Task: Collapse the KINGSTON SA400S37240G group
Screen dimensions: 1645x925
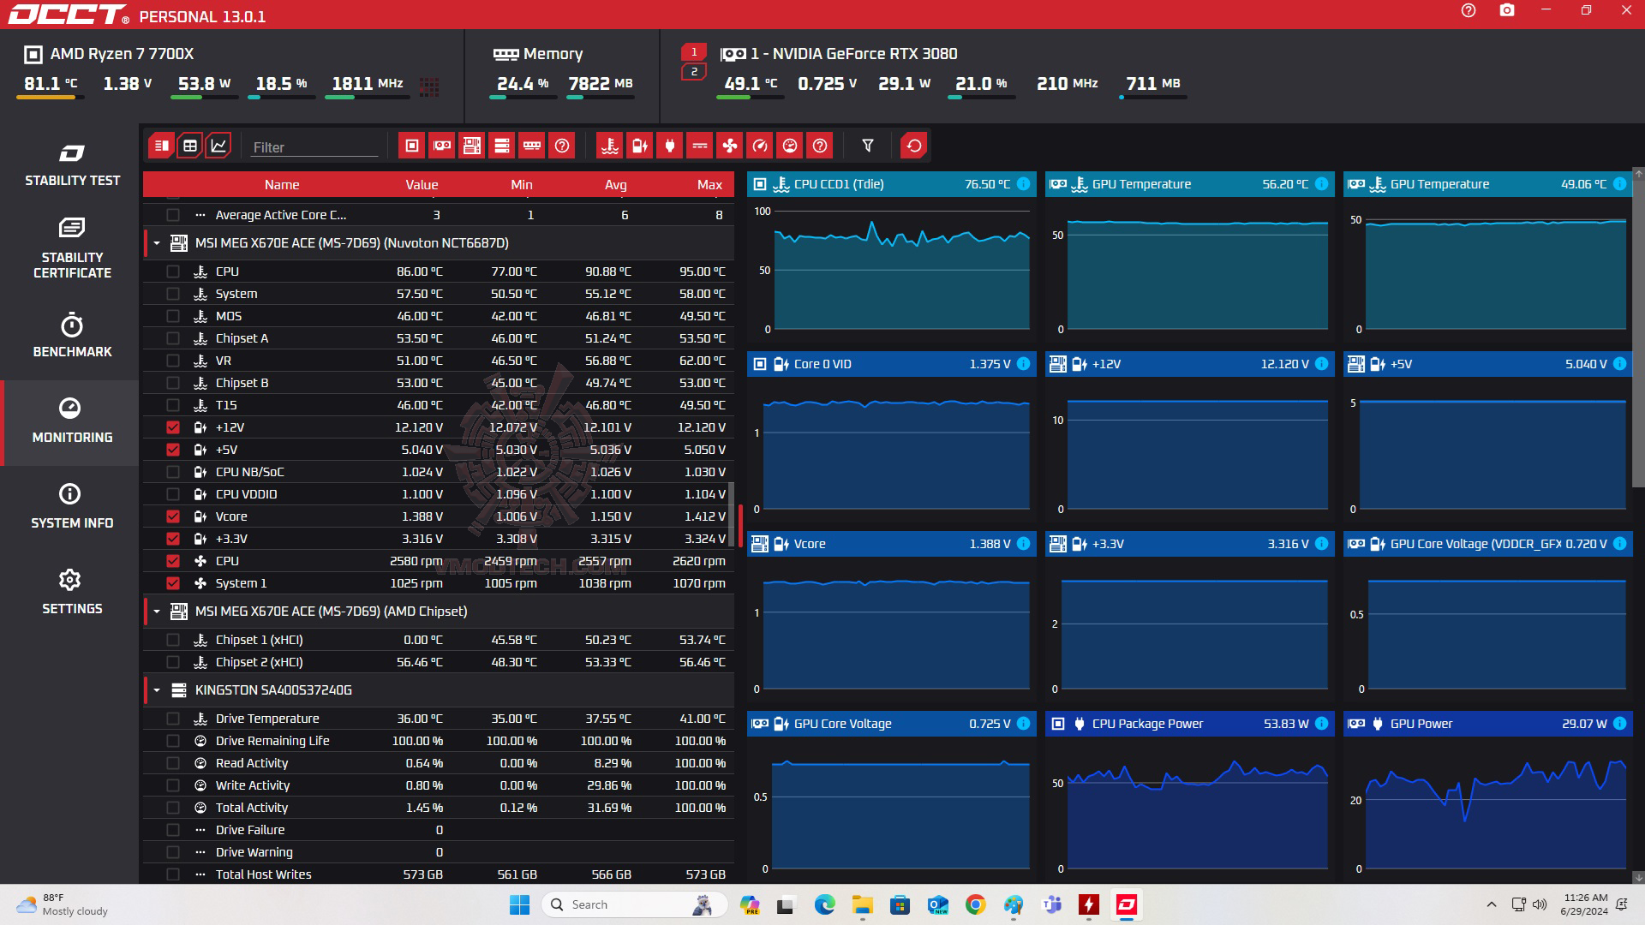Action: [x=157, y=690]
